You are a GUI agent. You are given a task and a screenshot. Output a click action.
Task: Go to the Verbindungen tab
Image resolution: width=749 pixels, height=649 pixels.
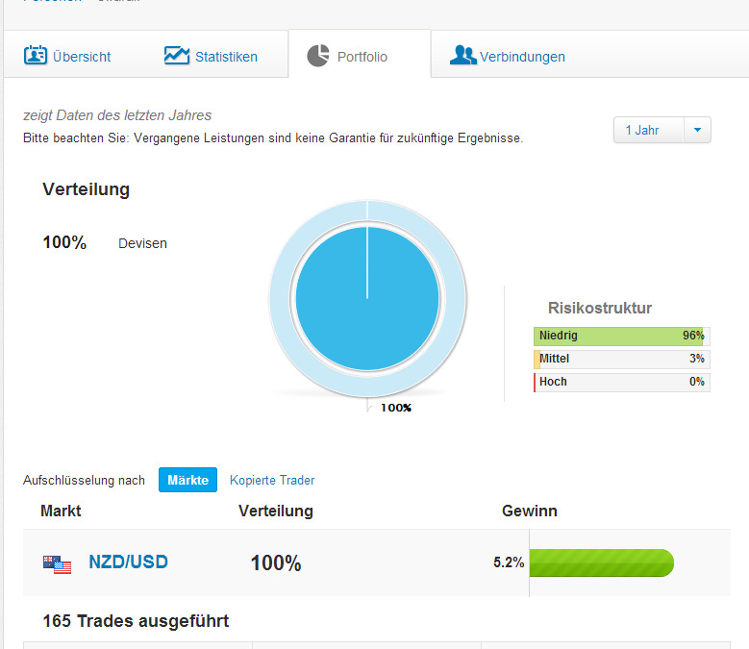[x=522, y=57]
